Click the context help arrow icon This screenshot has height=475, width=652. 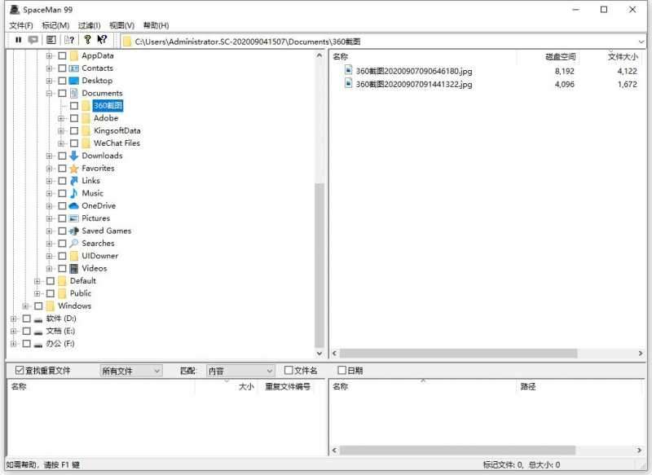(102, 40)
